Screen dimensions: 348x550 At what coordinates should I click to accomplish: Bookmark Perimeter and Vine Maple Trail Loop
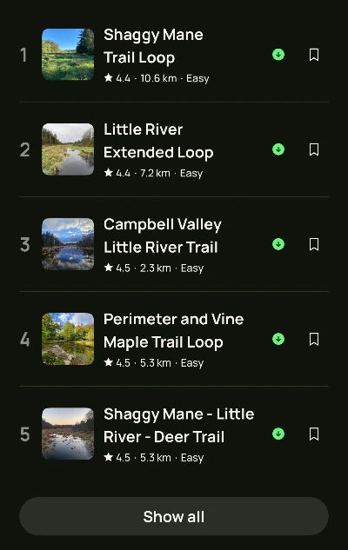(314, 339)
